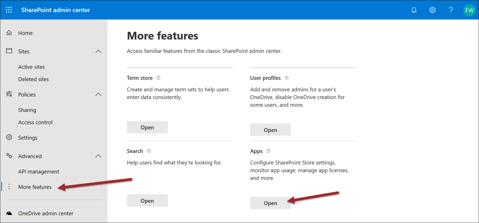
Task: Click the User profiles heading text
Action: click(x=265, y=78)
